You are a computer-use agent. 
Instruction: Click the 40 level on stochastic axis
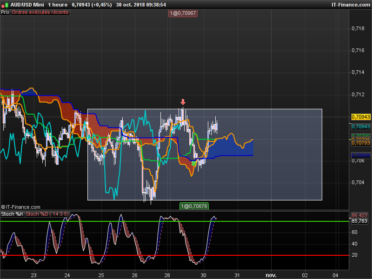point(354,244)
